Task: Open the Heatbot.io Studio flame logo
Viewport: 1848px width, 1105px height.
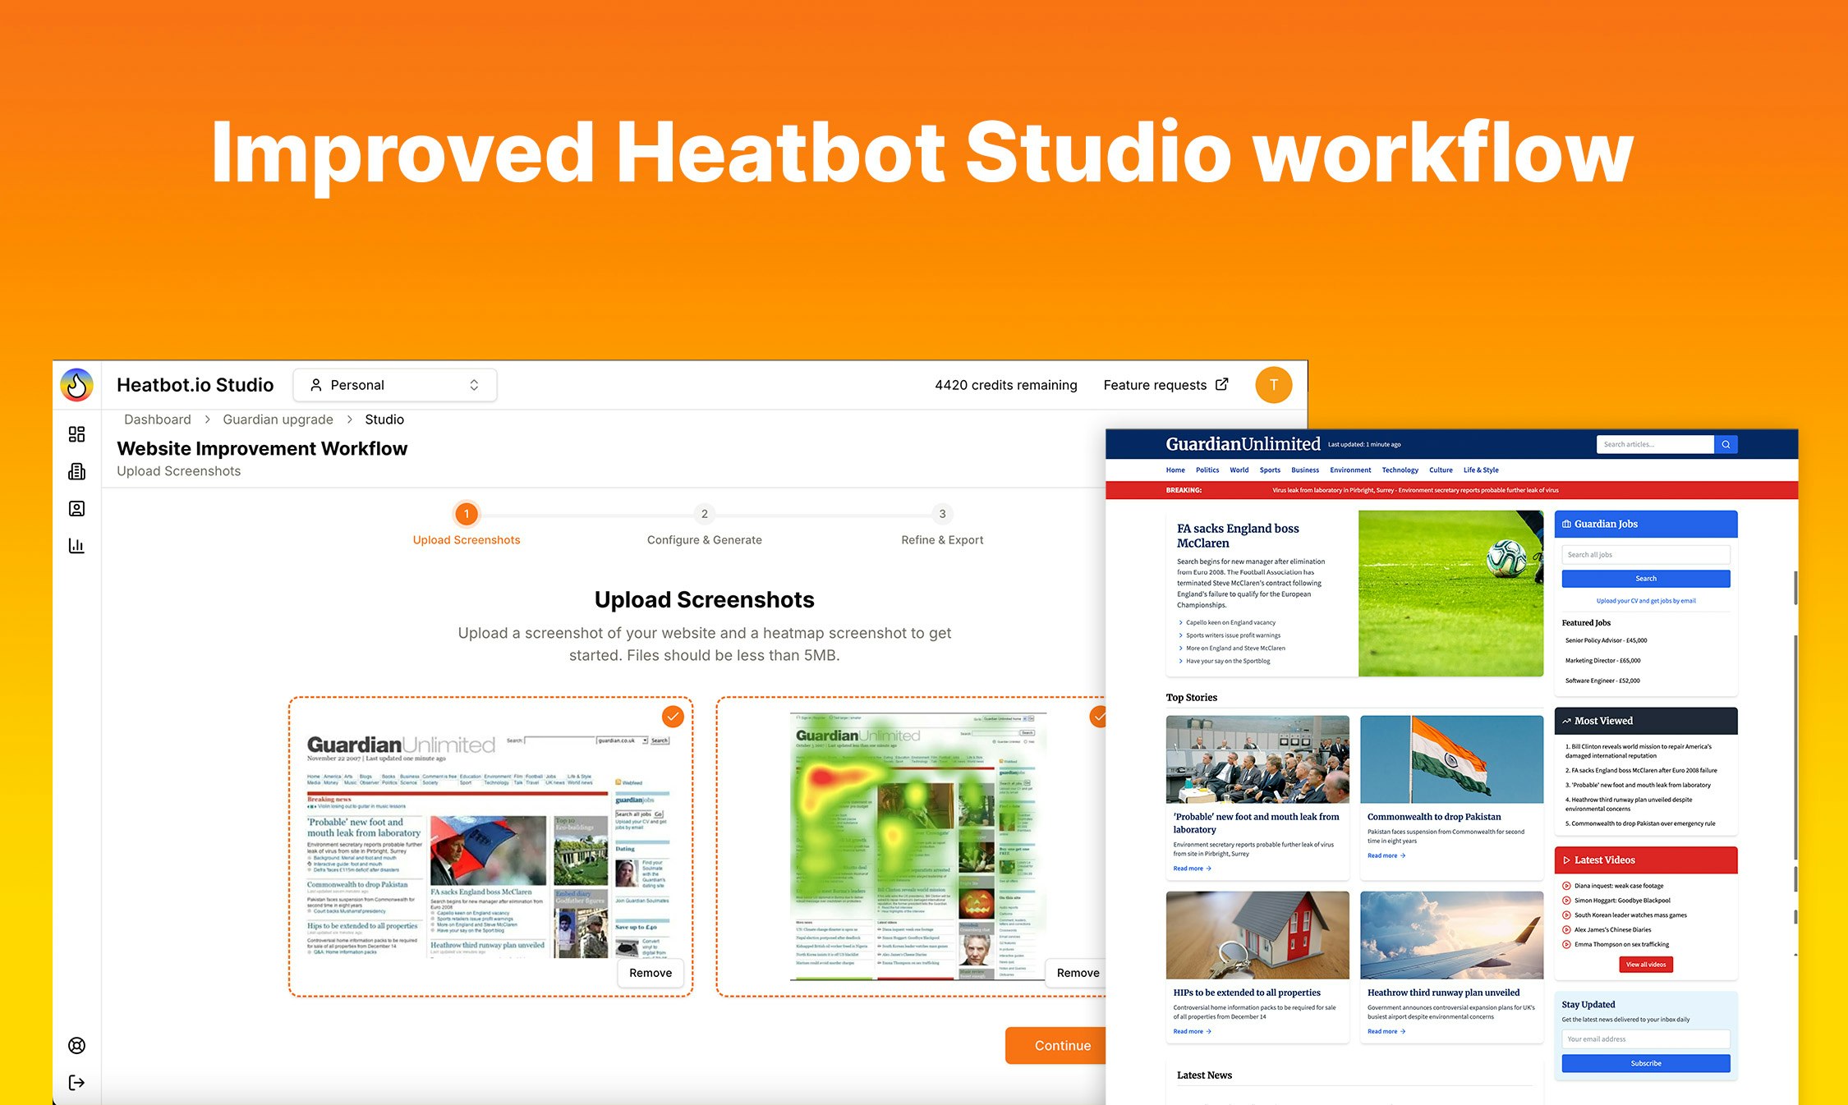Action: point(76,384)
